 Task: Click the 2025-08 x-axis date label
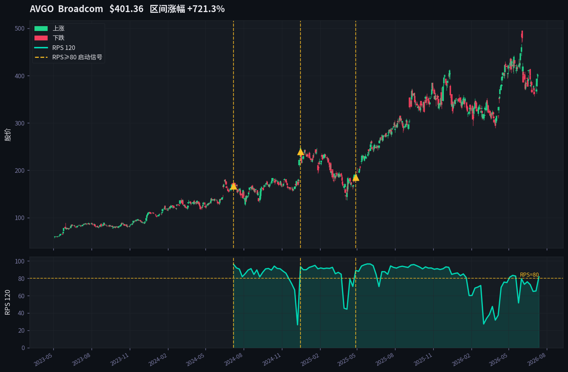pos(385,360)
